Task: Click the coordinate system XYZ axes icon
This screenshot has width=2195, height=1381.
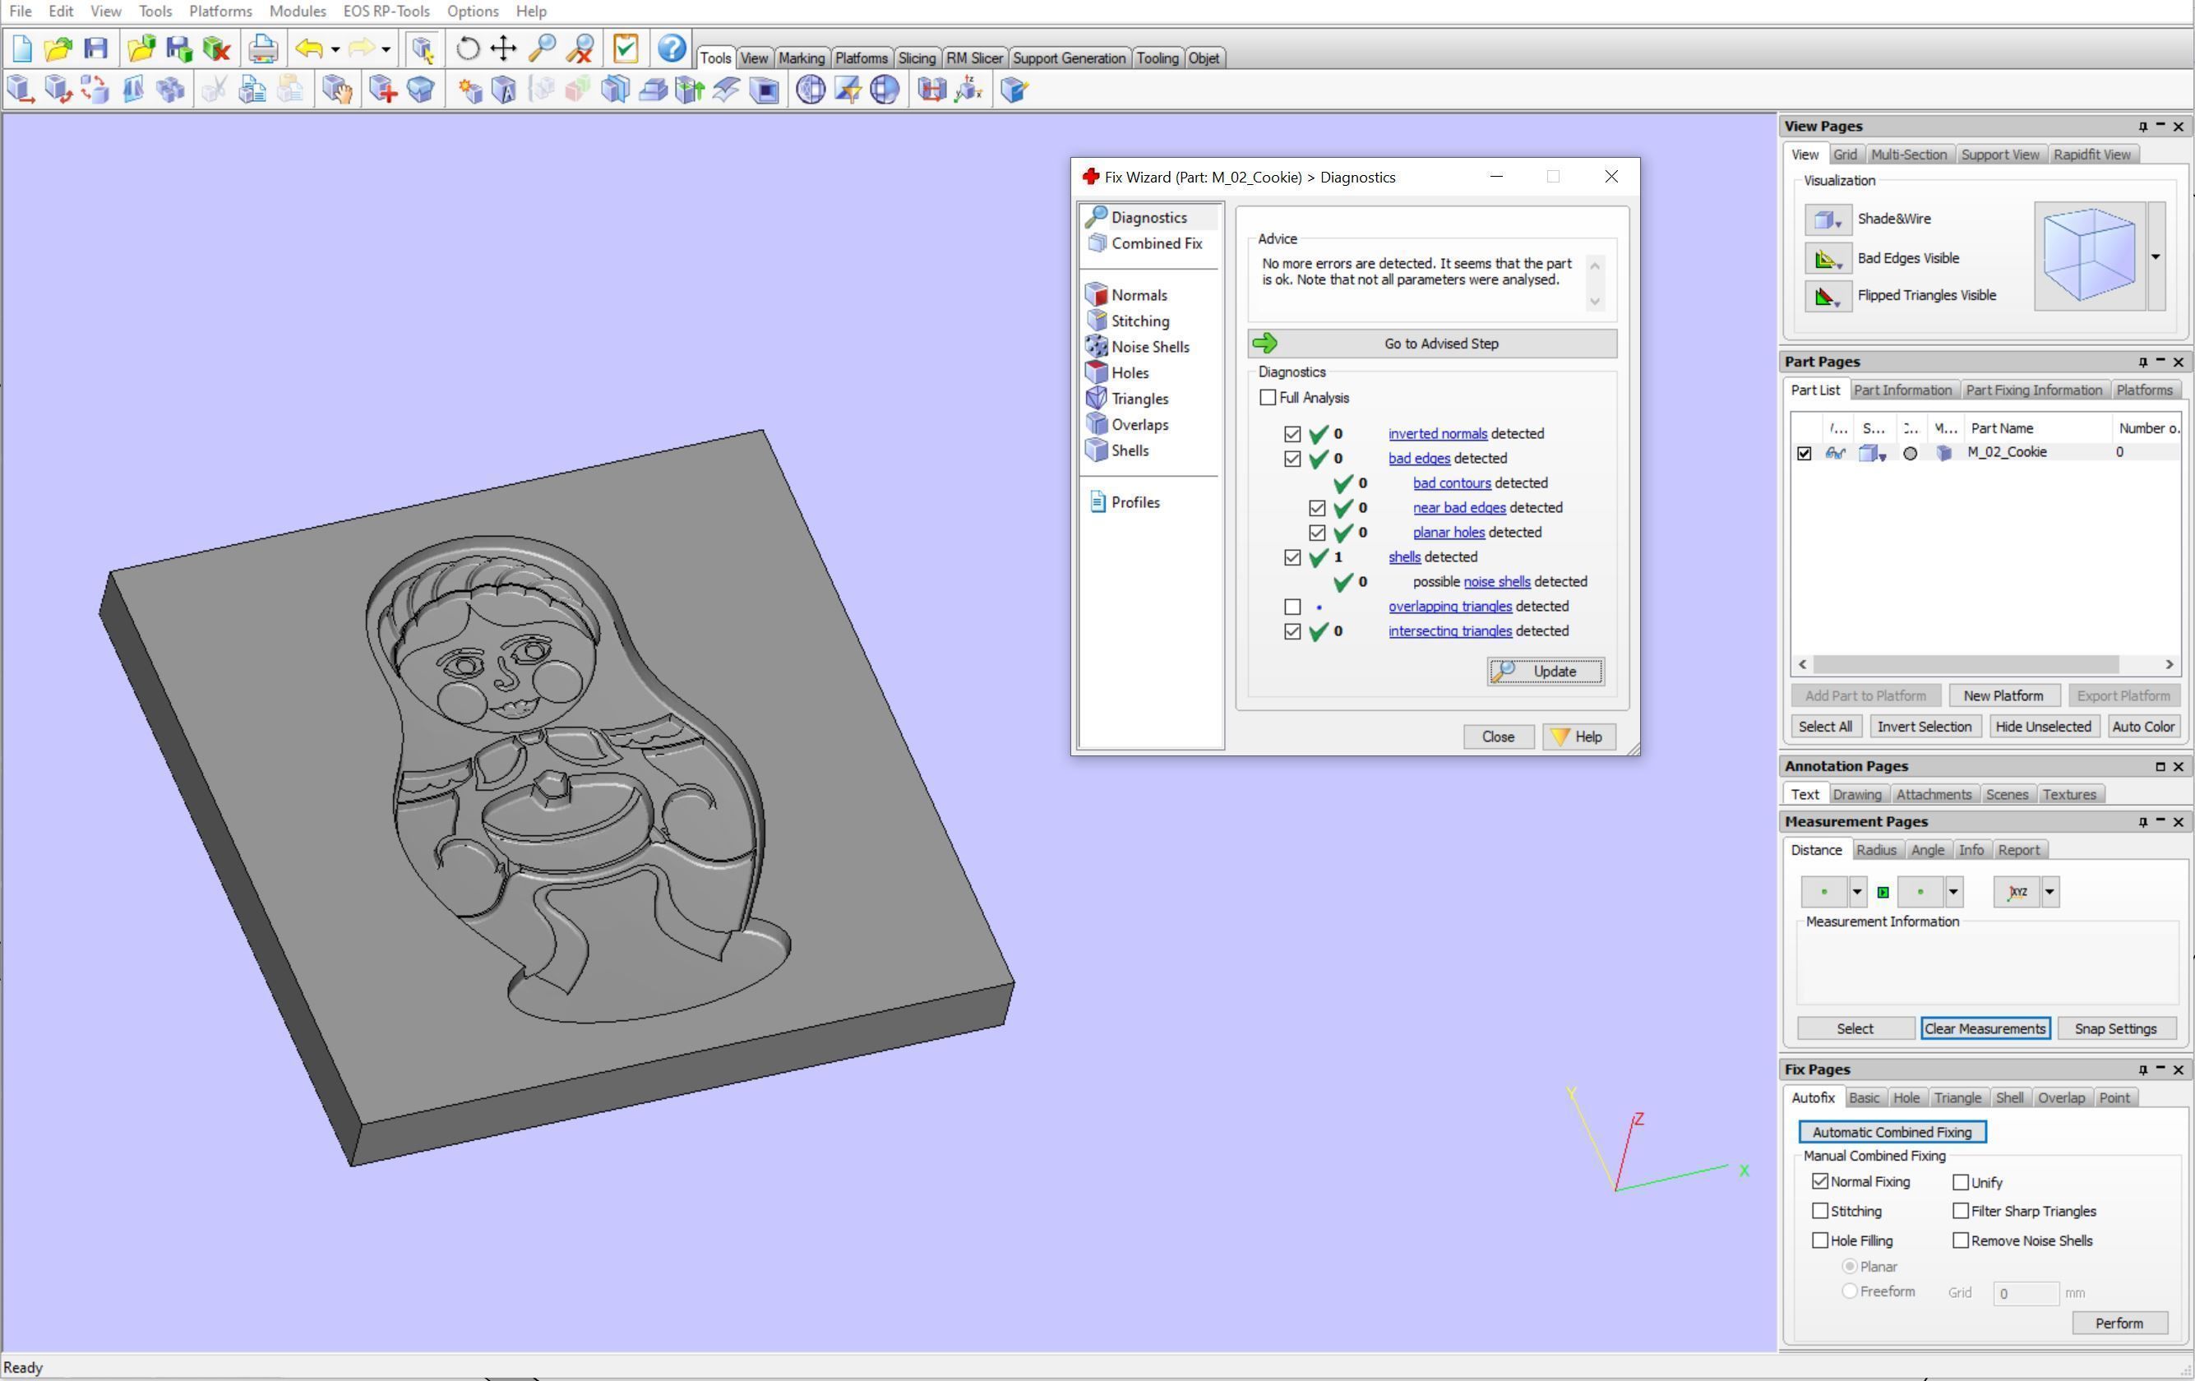Action: 968,90
